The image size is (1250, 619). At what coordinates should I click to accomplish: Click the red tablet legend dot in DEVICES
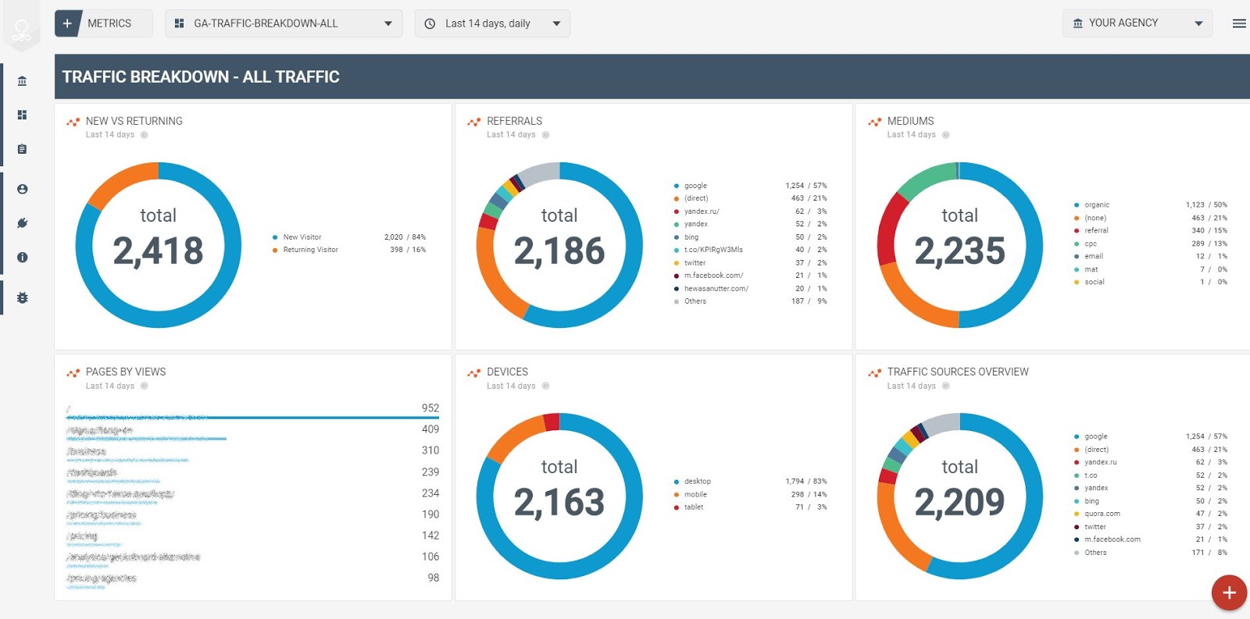tap(676, 507)
